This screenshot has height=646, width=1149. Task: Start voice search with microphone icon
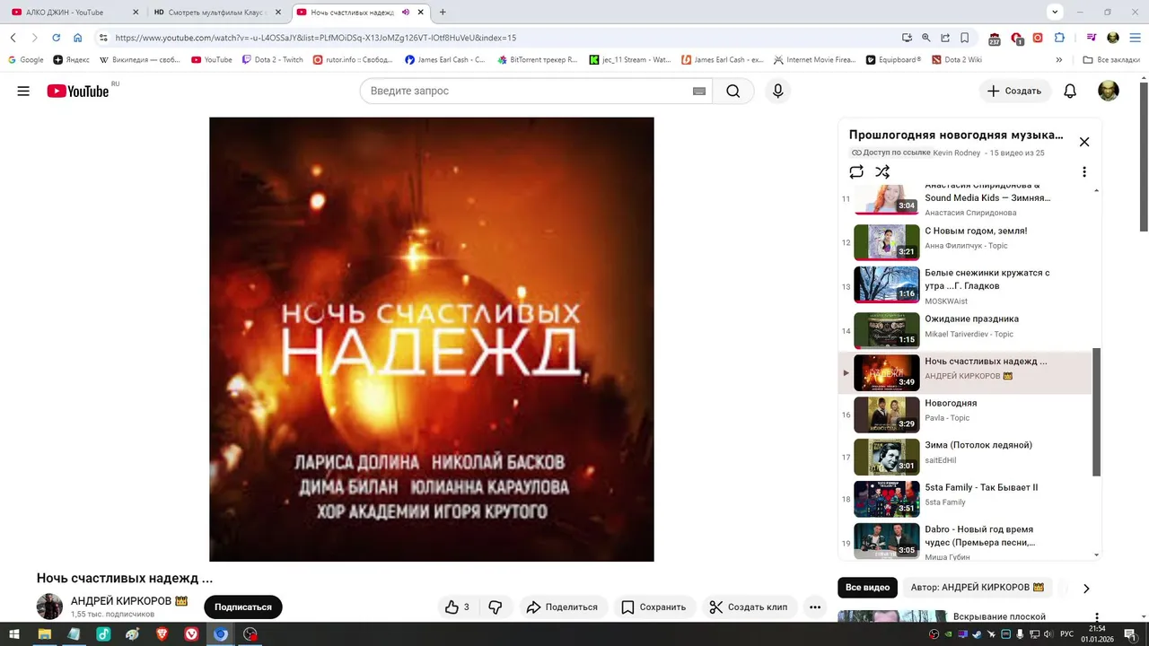[x=777, y=91]
